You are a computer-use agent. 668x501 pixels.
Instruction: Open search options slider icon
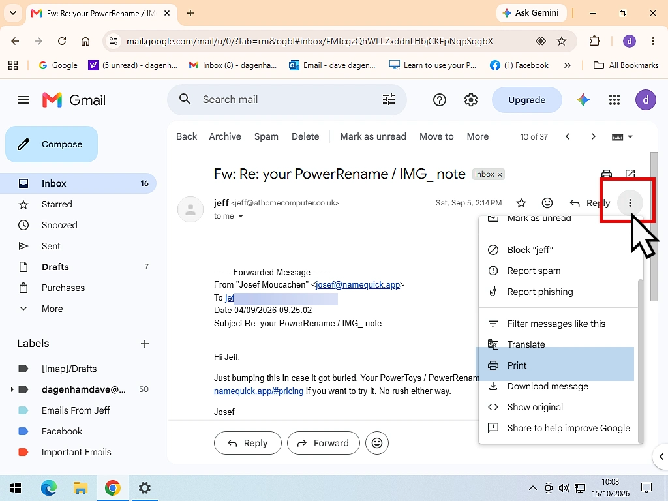coord(389,100)
